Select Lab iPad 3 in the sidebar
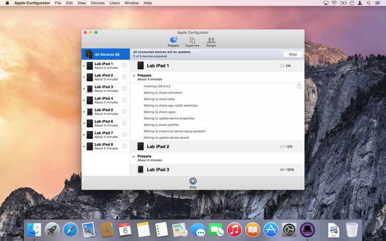386x241 pixels. pos(104,89)
